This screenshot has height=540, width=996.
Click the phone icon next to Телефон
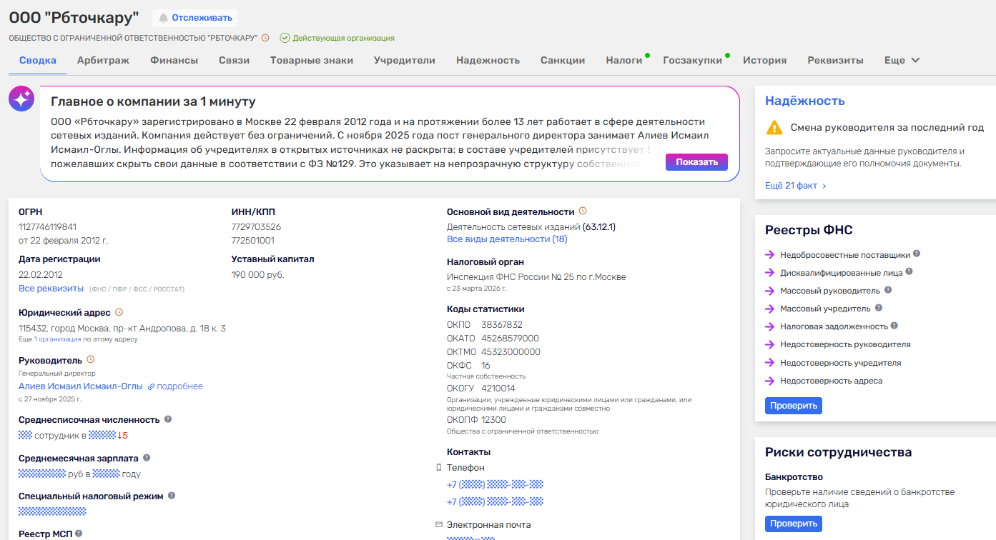[439, 467]
